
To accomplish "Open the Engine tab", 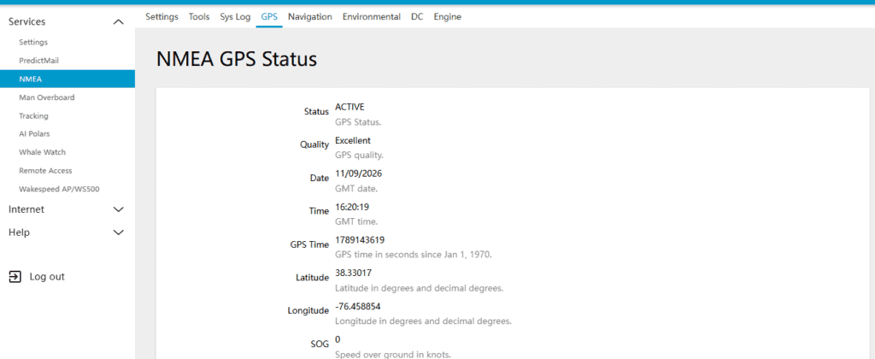I will [448, 17].
